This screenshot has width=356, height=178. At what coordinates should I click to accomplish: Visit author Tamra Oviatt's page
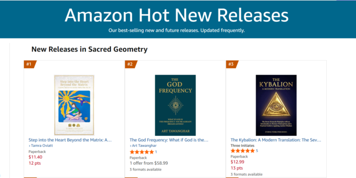tap(41, 146)
